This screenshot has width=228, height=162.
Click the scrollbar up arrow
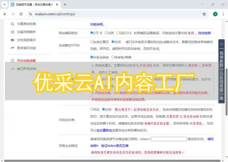point(226,21)
